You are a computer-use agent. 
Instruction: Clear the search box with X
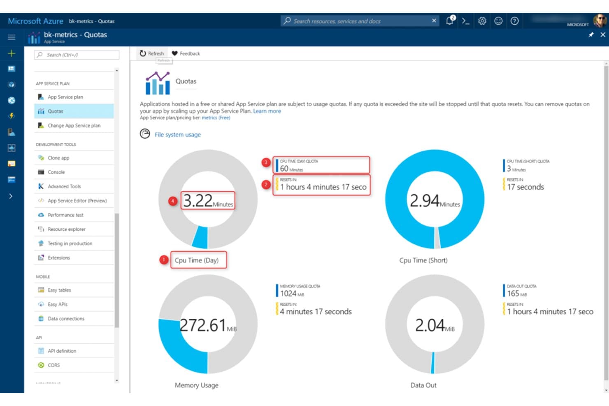coord(434,21)
